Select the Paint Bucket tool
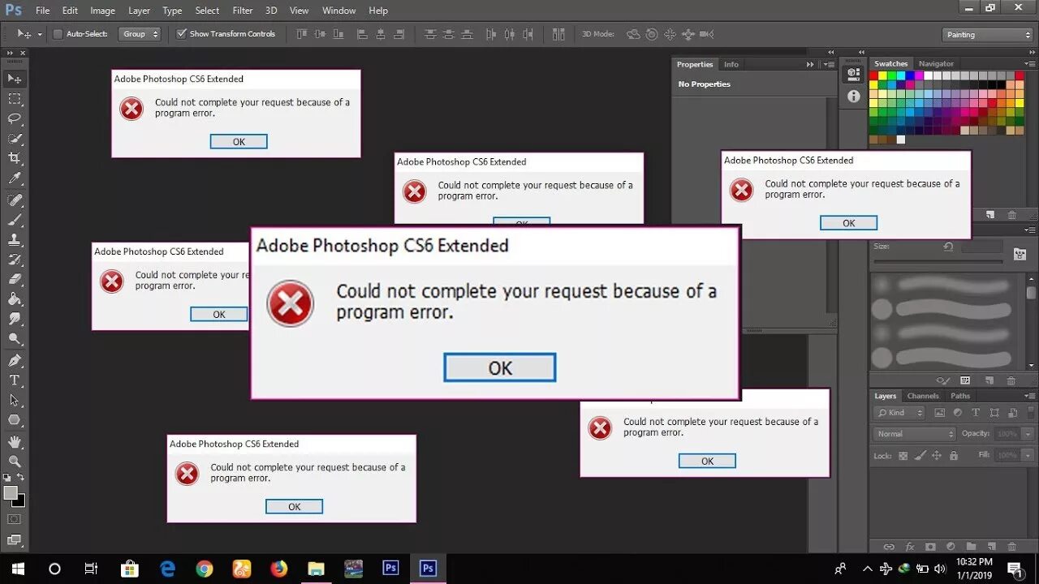Image resolution: width=1039 pixels, height=584 pixels. [15, 299]
